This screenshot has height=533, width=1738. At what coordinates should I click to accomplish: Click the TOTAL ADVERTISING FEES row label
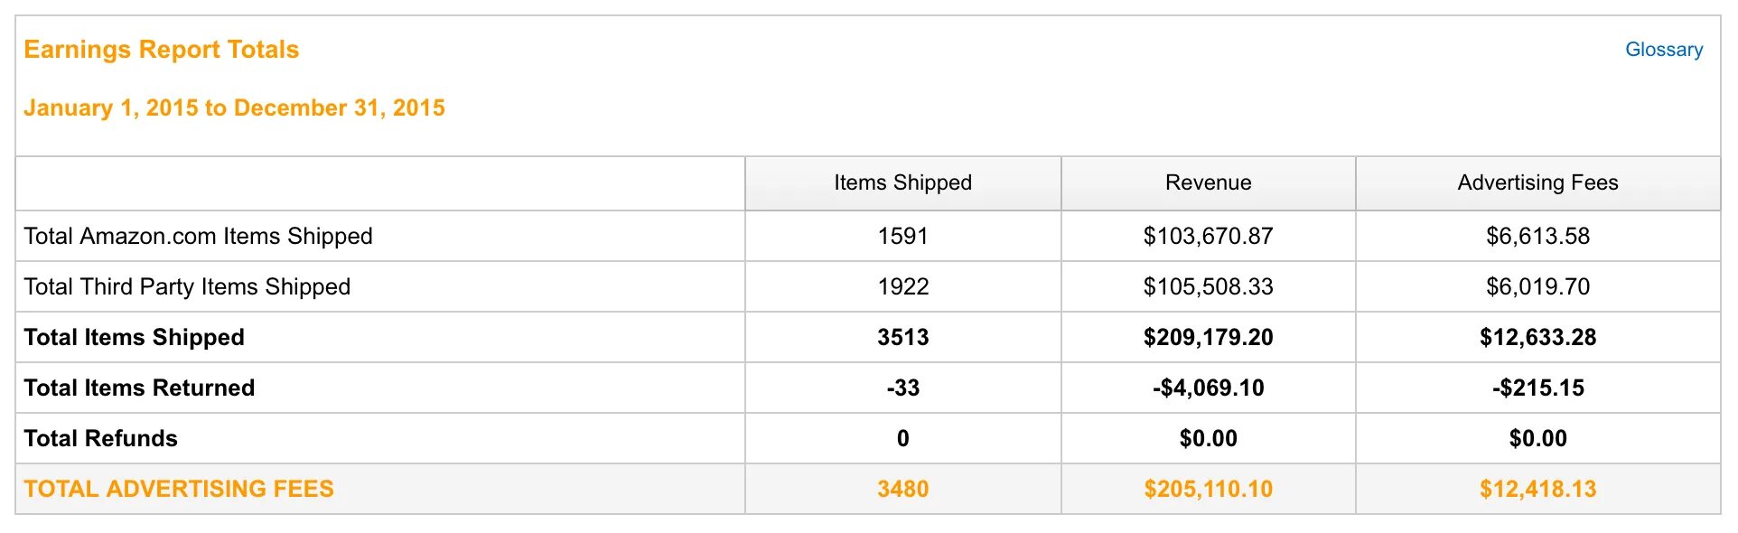[179, 490]
